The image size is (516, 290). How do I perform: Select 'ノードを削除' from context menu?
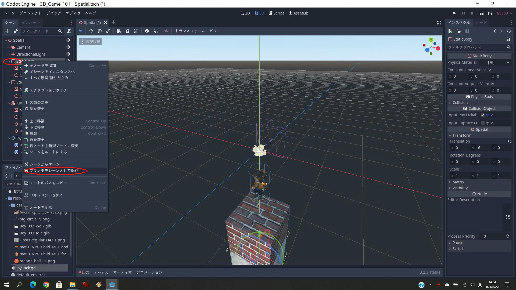tap(65, 208)
